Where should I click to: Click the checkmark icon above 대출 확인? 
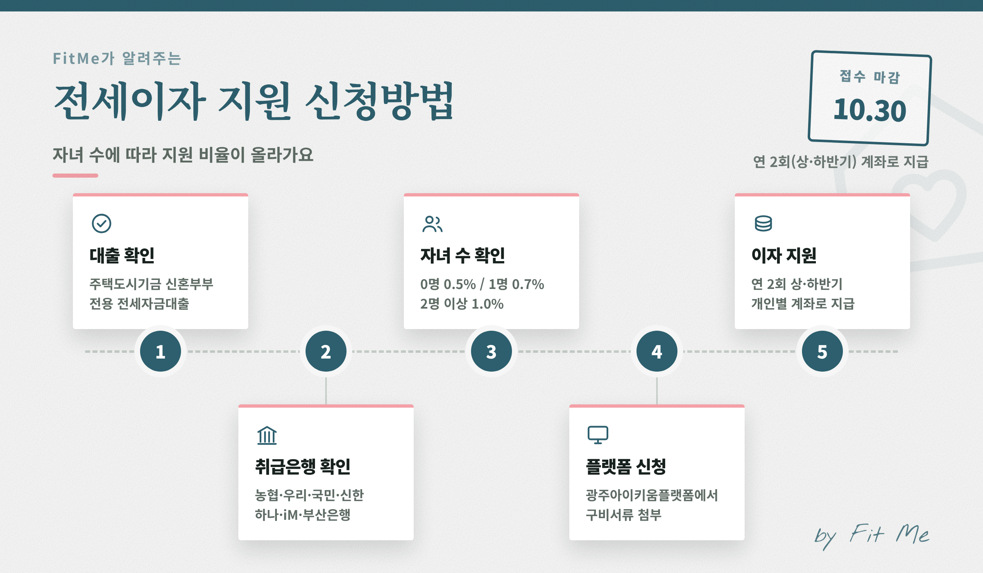(102, 223)
